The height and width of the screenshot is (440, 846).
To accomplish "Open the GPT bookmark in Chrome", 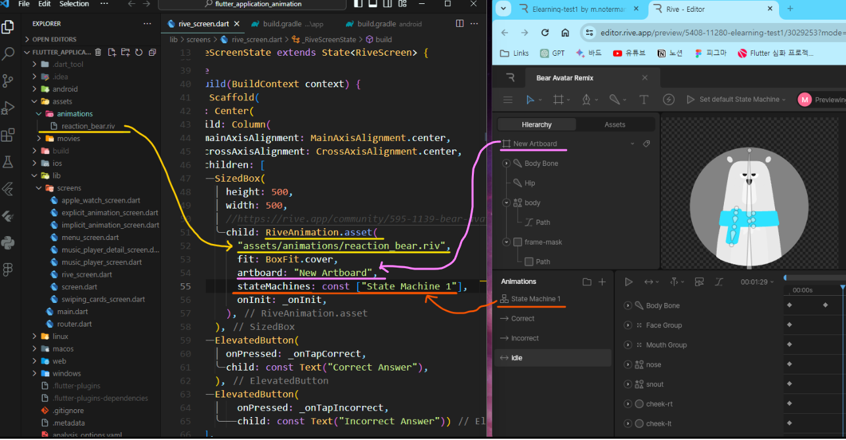I will pyautogui.click(x=552, y=53).
